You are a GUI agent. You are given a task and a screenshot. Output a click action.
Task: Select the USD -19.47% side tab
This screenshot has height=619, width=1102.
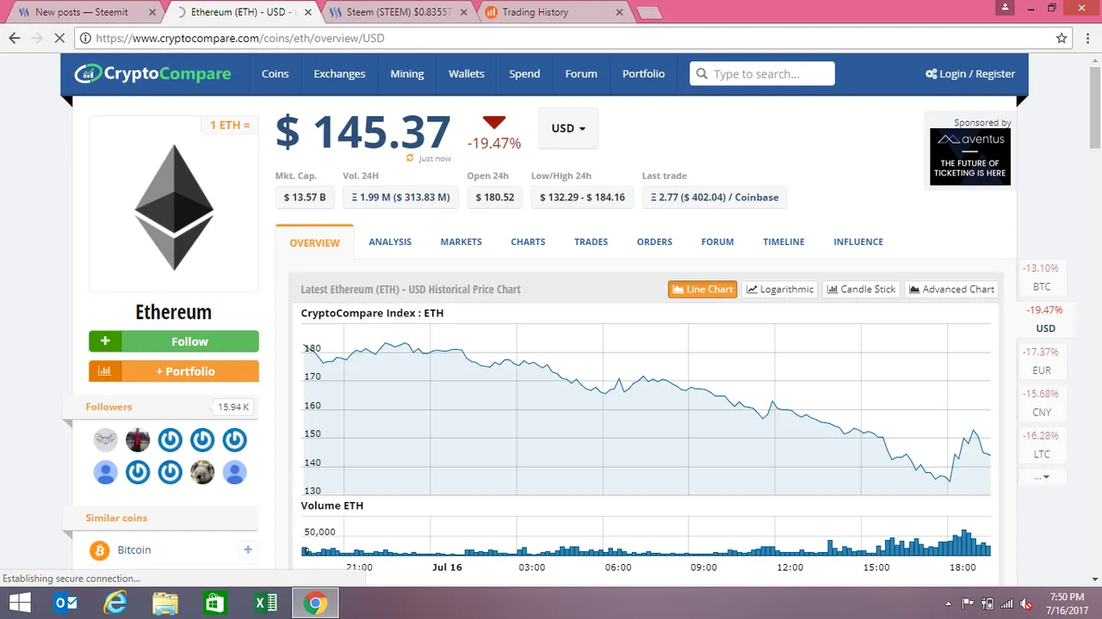tap(1044, 319)
